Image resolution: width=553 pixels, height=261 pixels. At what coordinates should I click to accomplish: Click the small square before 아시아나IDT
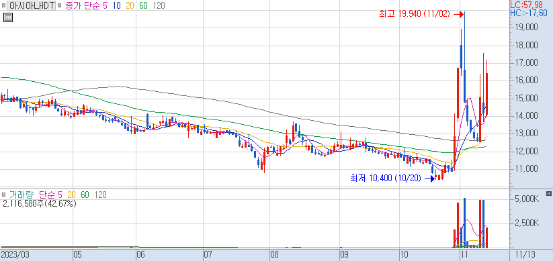coord(3,6)
